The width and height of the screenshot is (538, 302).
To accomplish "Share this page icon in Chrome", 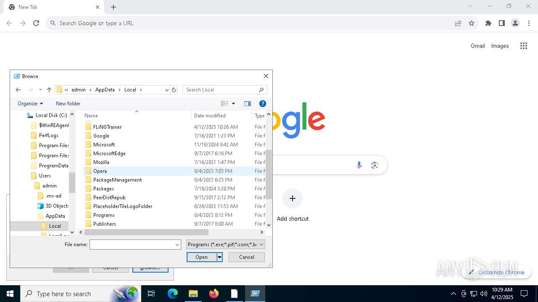I will click(458, 23).
